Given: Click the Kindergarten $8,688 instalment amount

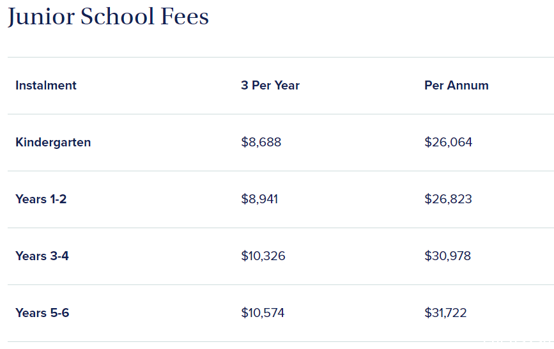Looking at the screenshot, I should pyautogui.click(x=261, y=142).
